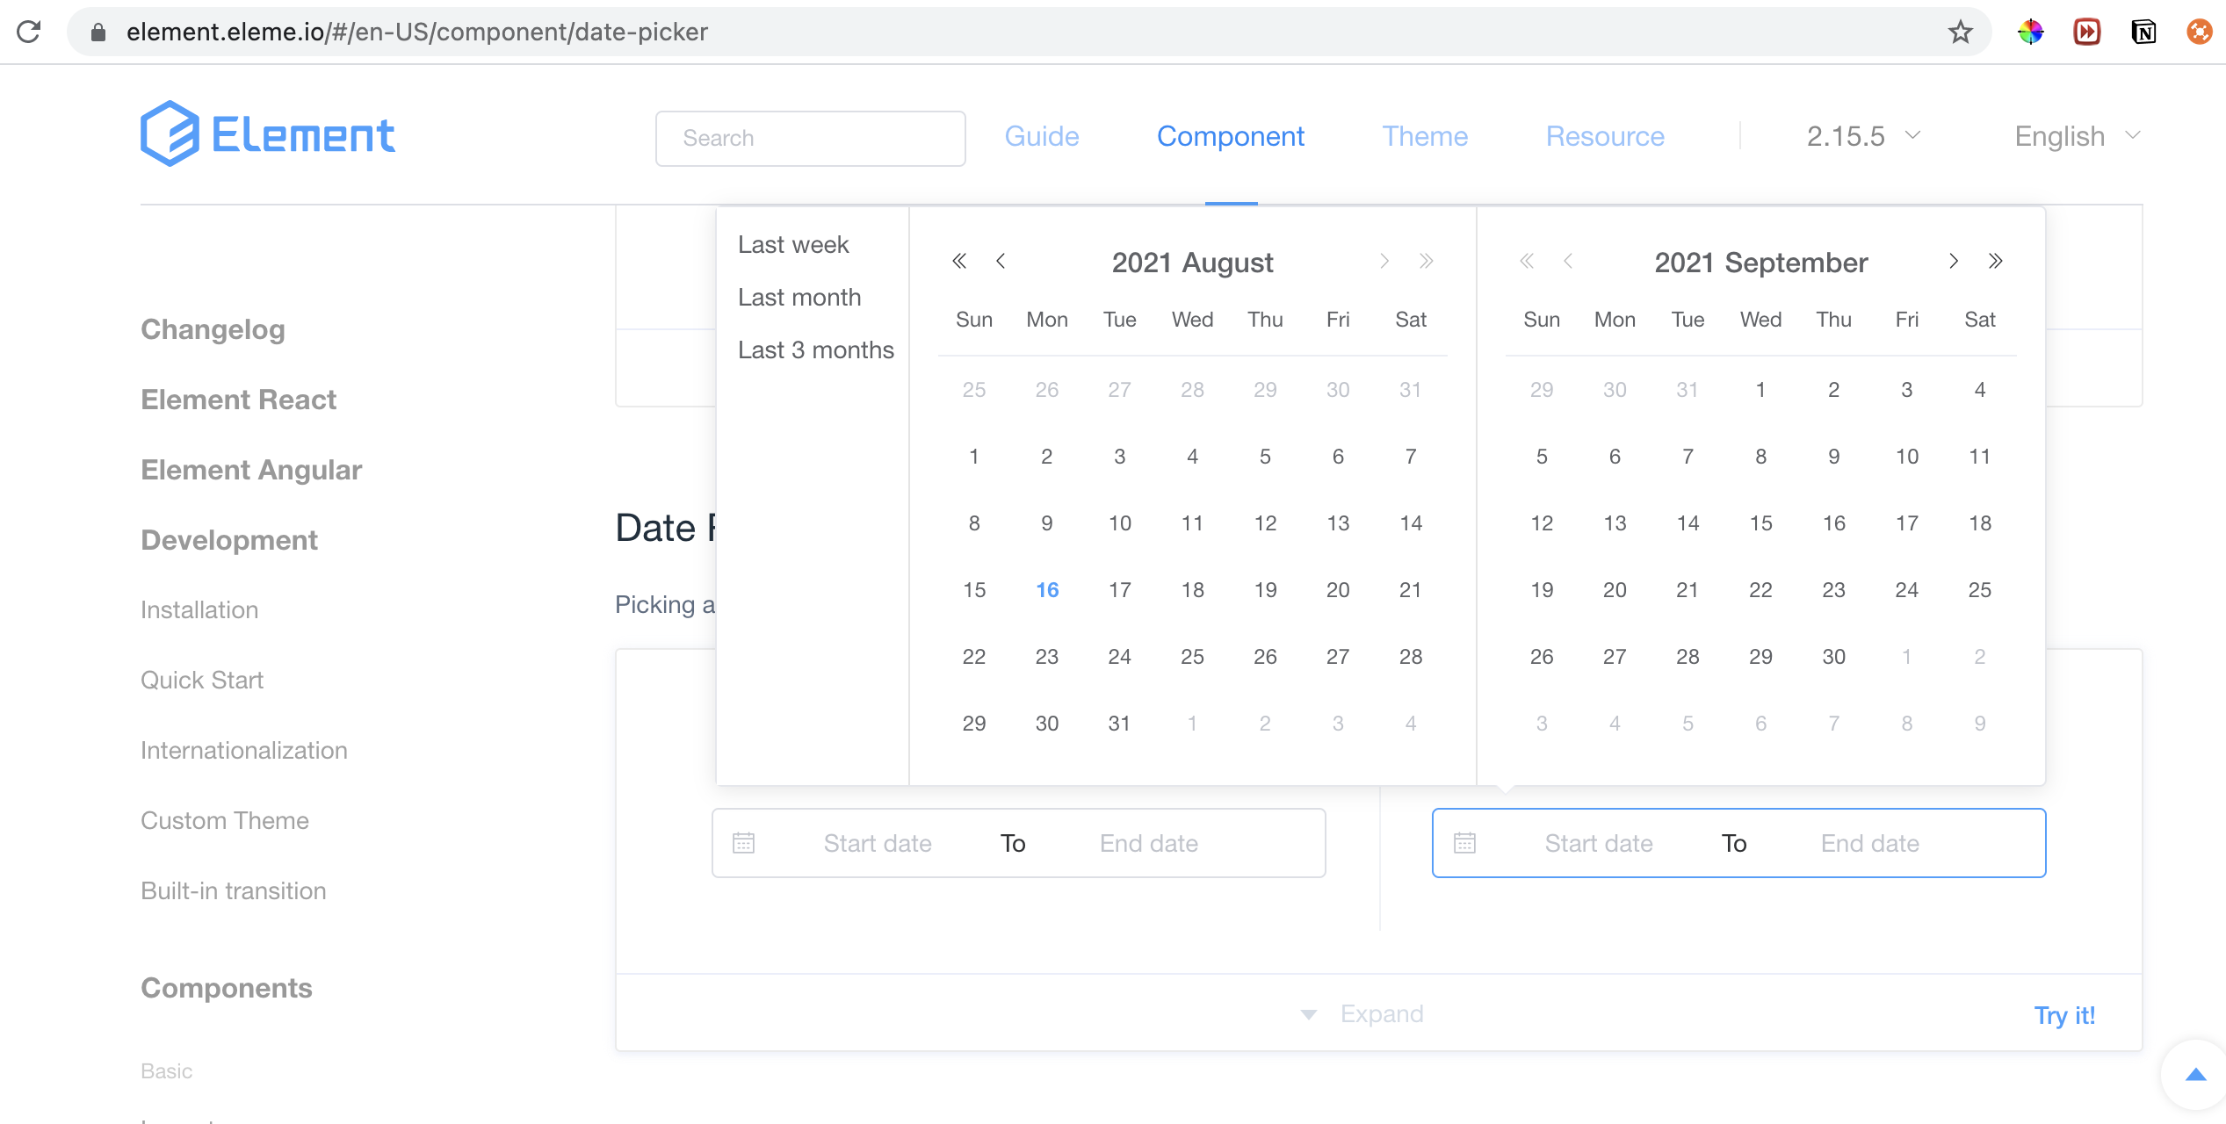Viewport: 2226px width, 1124px height.
Task: Open the Guide section
Action: [1042, 136]
